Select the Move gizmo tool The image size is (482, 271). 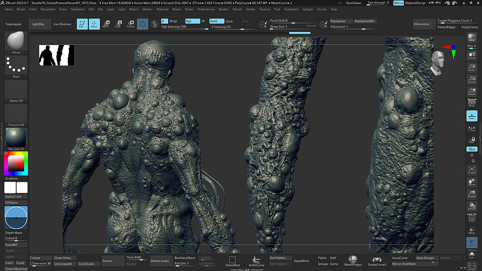click(106, 24)
